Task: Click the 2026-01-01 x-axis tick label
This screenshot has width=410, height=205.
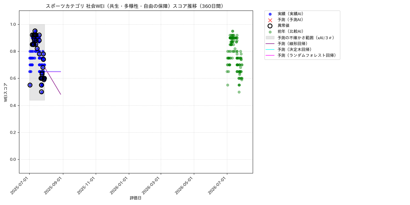Action: click(x=120, y=185)
